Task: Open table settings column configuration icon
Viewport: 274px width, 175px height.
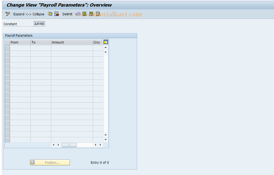Action: tap(106, 42)
